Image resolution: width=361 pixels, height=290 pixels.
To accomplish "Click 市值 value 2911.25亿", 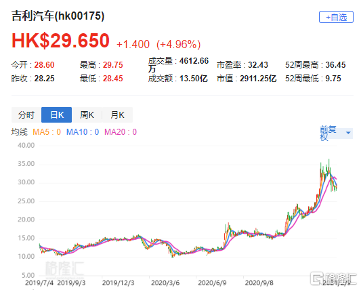I will (x=258, y=79).
